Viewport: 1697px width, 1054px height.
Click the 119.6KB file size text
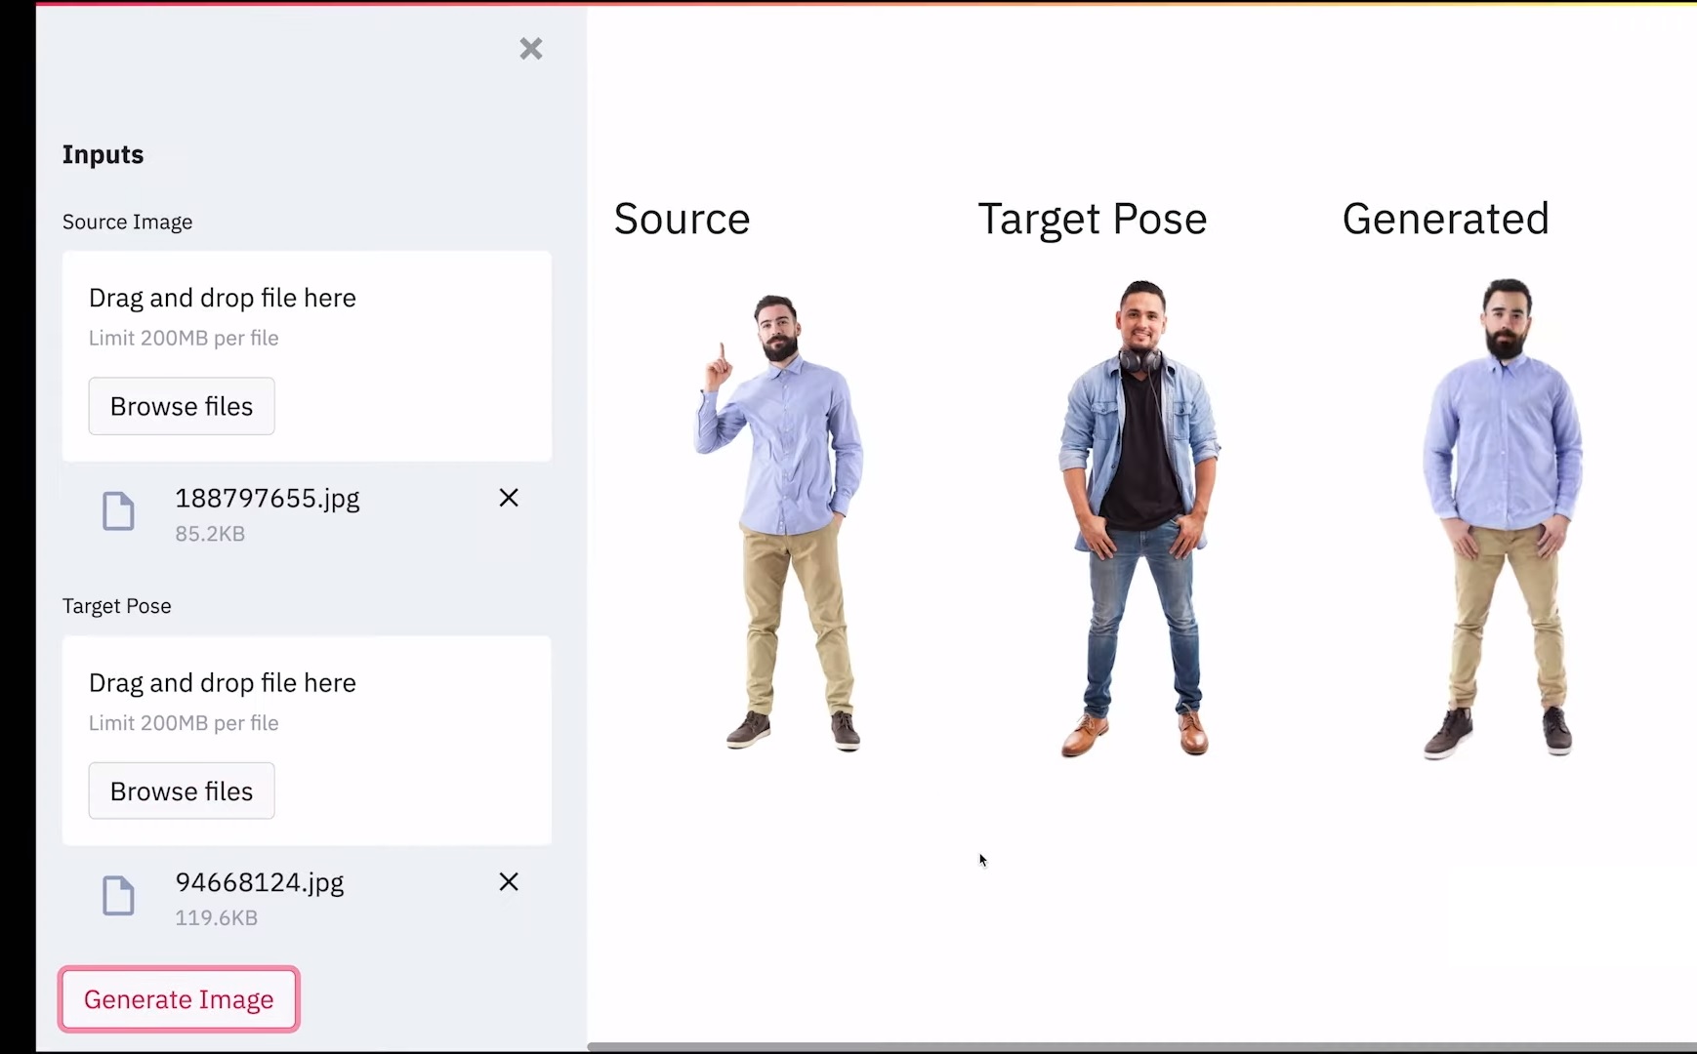[217, 918]
